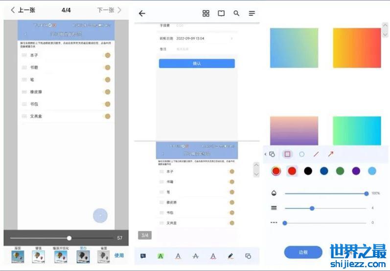Select the rectangle shape tool

point(288,154)
